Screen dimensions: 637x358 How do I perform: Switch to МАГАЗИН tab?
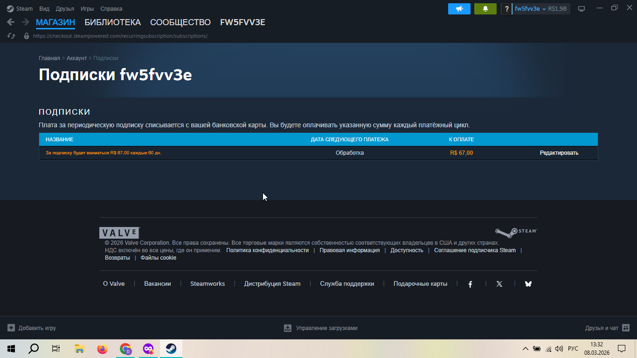(x=55, y=22)
